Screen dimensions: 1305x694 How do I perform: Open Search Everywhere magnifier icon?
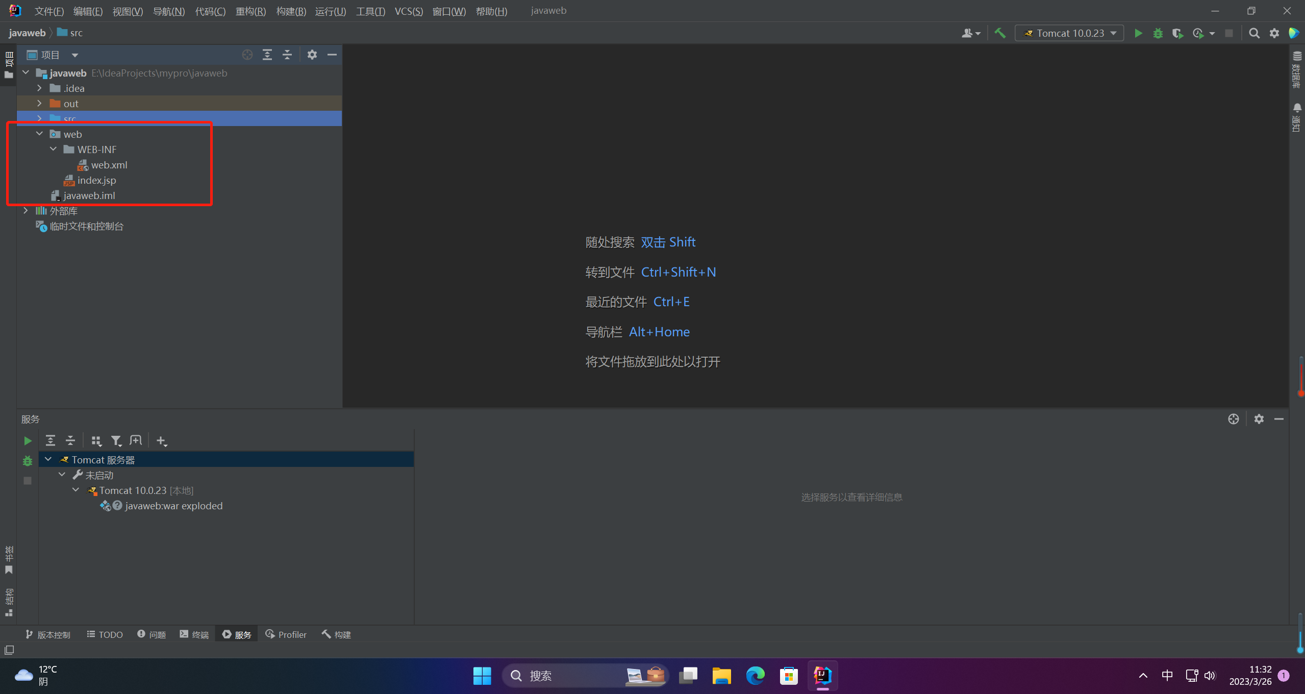pos(1253,33)
